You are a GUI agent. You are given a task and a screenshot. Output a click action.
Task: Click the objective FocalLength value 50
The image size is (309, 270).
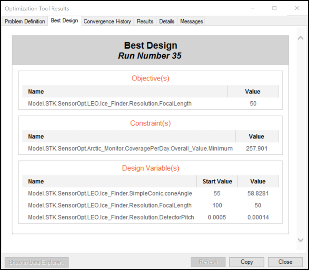point(253,104)
